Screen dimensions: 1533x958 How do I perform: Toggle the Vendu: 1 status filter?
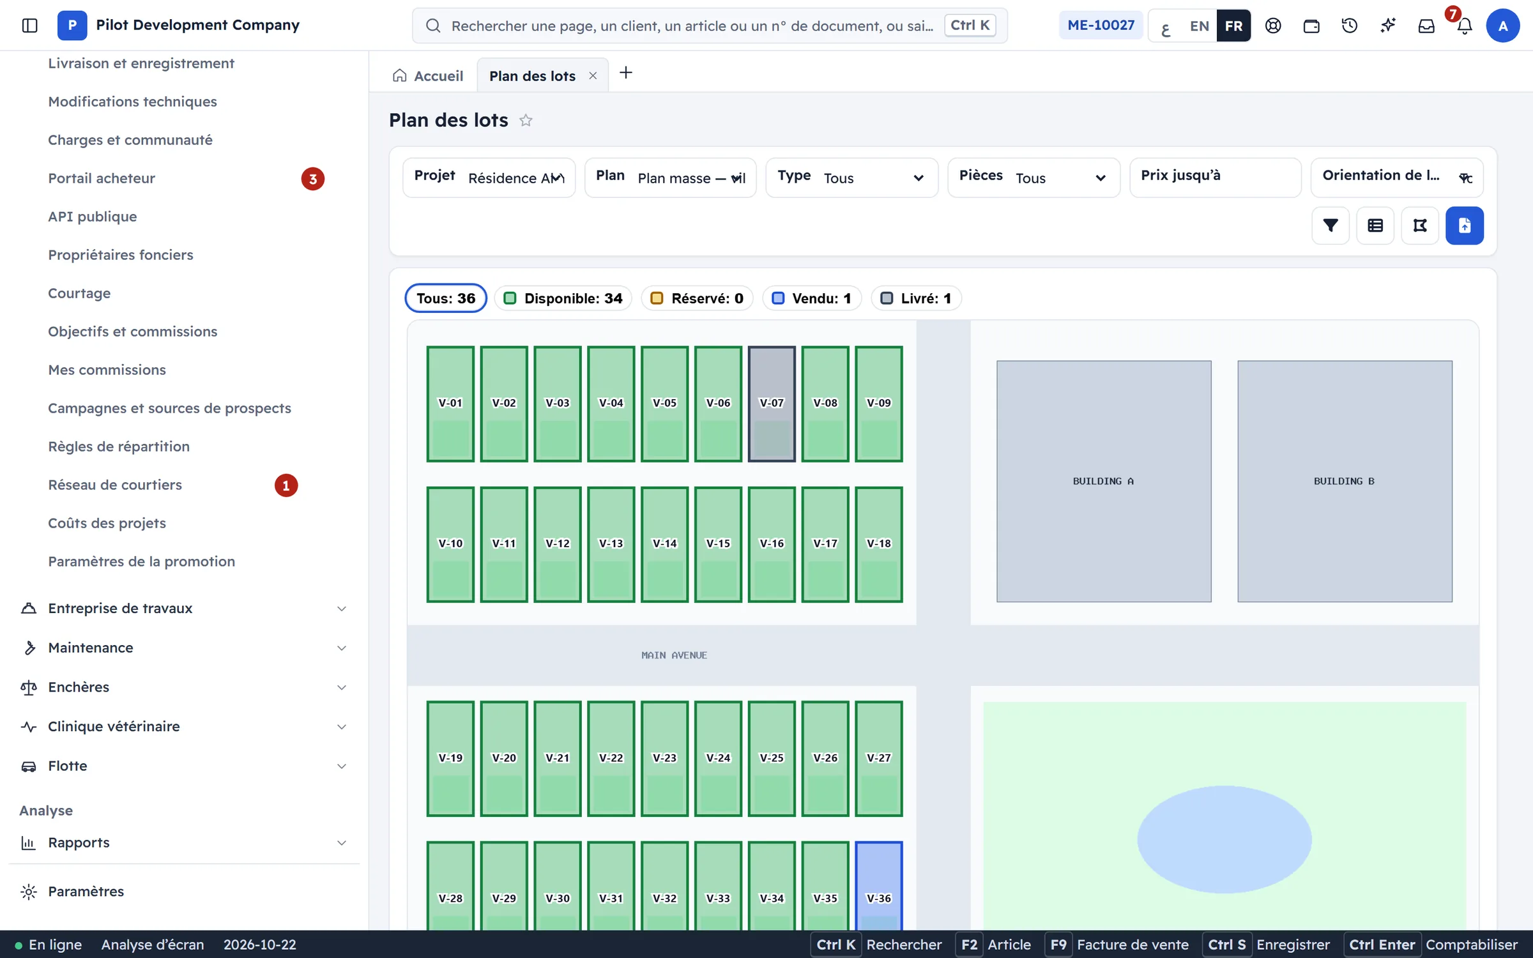tap(812, 298)
